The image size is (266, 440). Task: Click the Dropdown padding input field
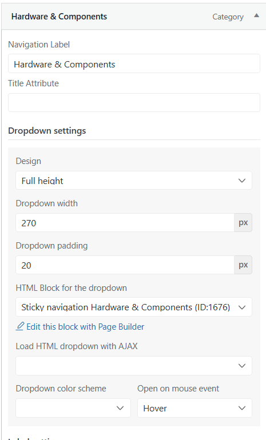[x=125, y=265]
